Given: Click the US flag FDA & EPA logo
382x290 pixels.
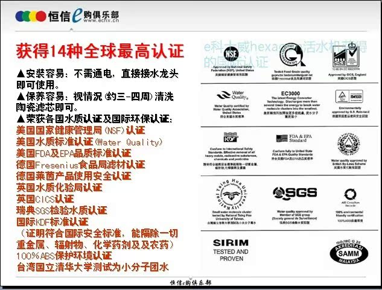Looking at the screenshot, I should [x=294, y=138].
